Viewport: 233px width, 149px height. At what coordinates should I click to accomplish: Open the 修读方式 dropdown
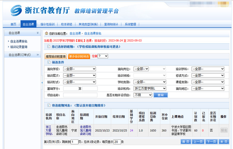coord(208,75)
